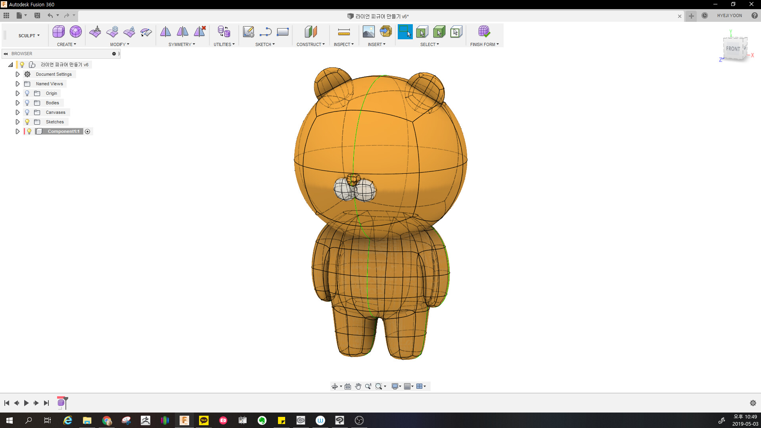Open the Help question mark
Screen dimensions: 761x428
(754, 15)
